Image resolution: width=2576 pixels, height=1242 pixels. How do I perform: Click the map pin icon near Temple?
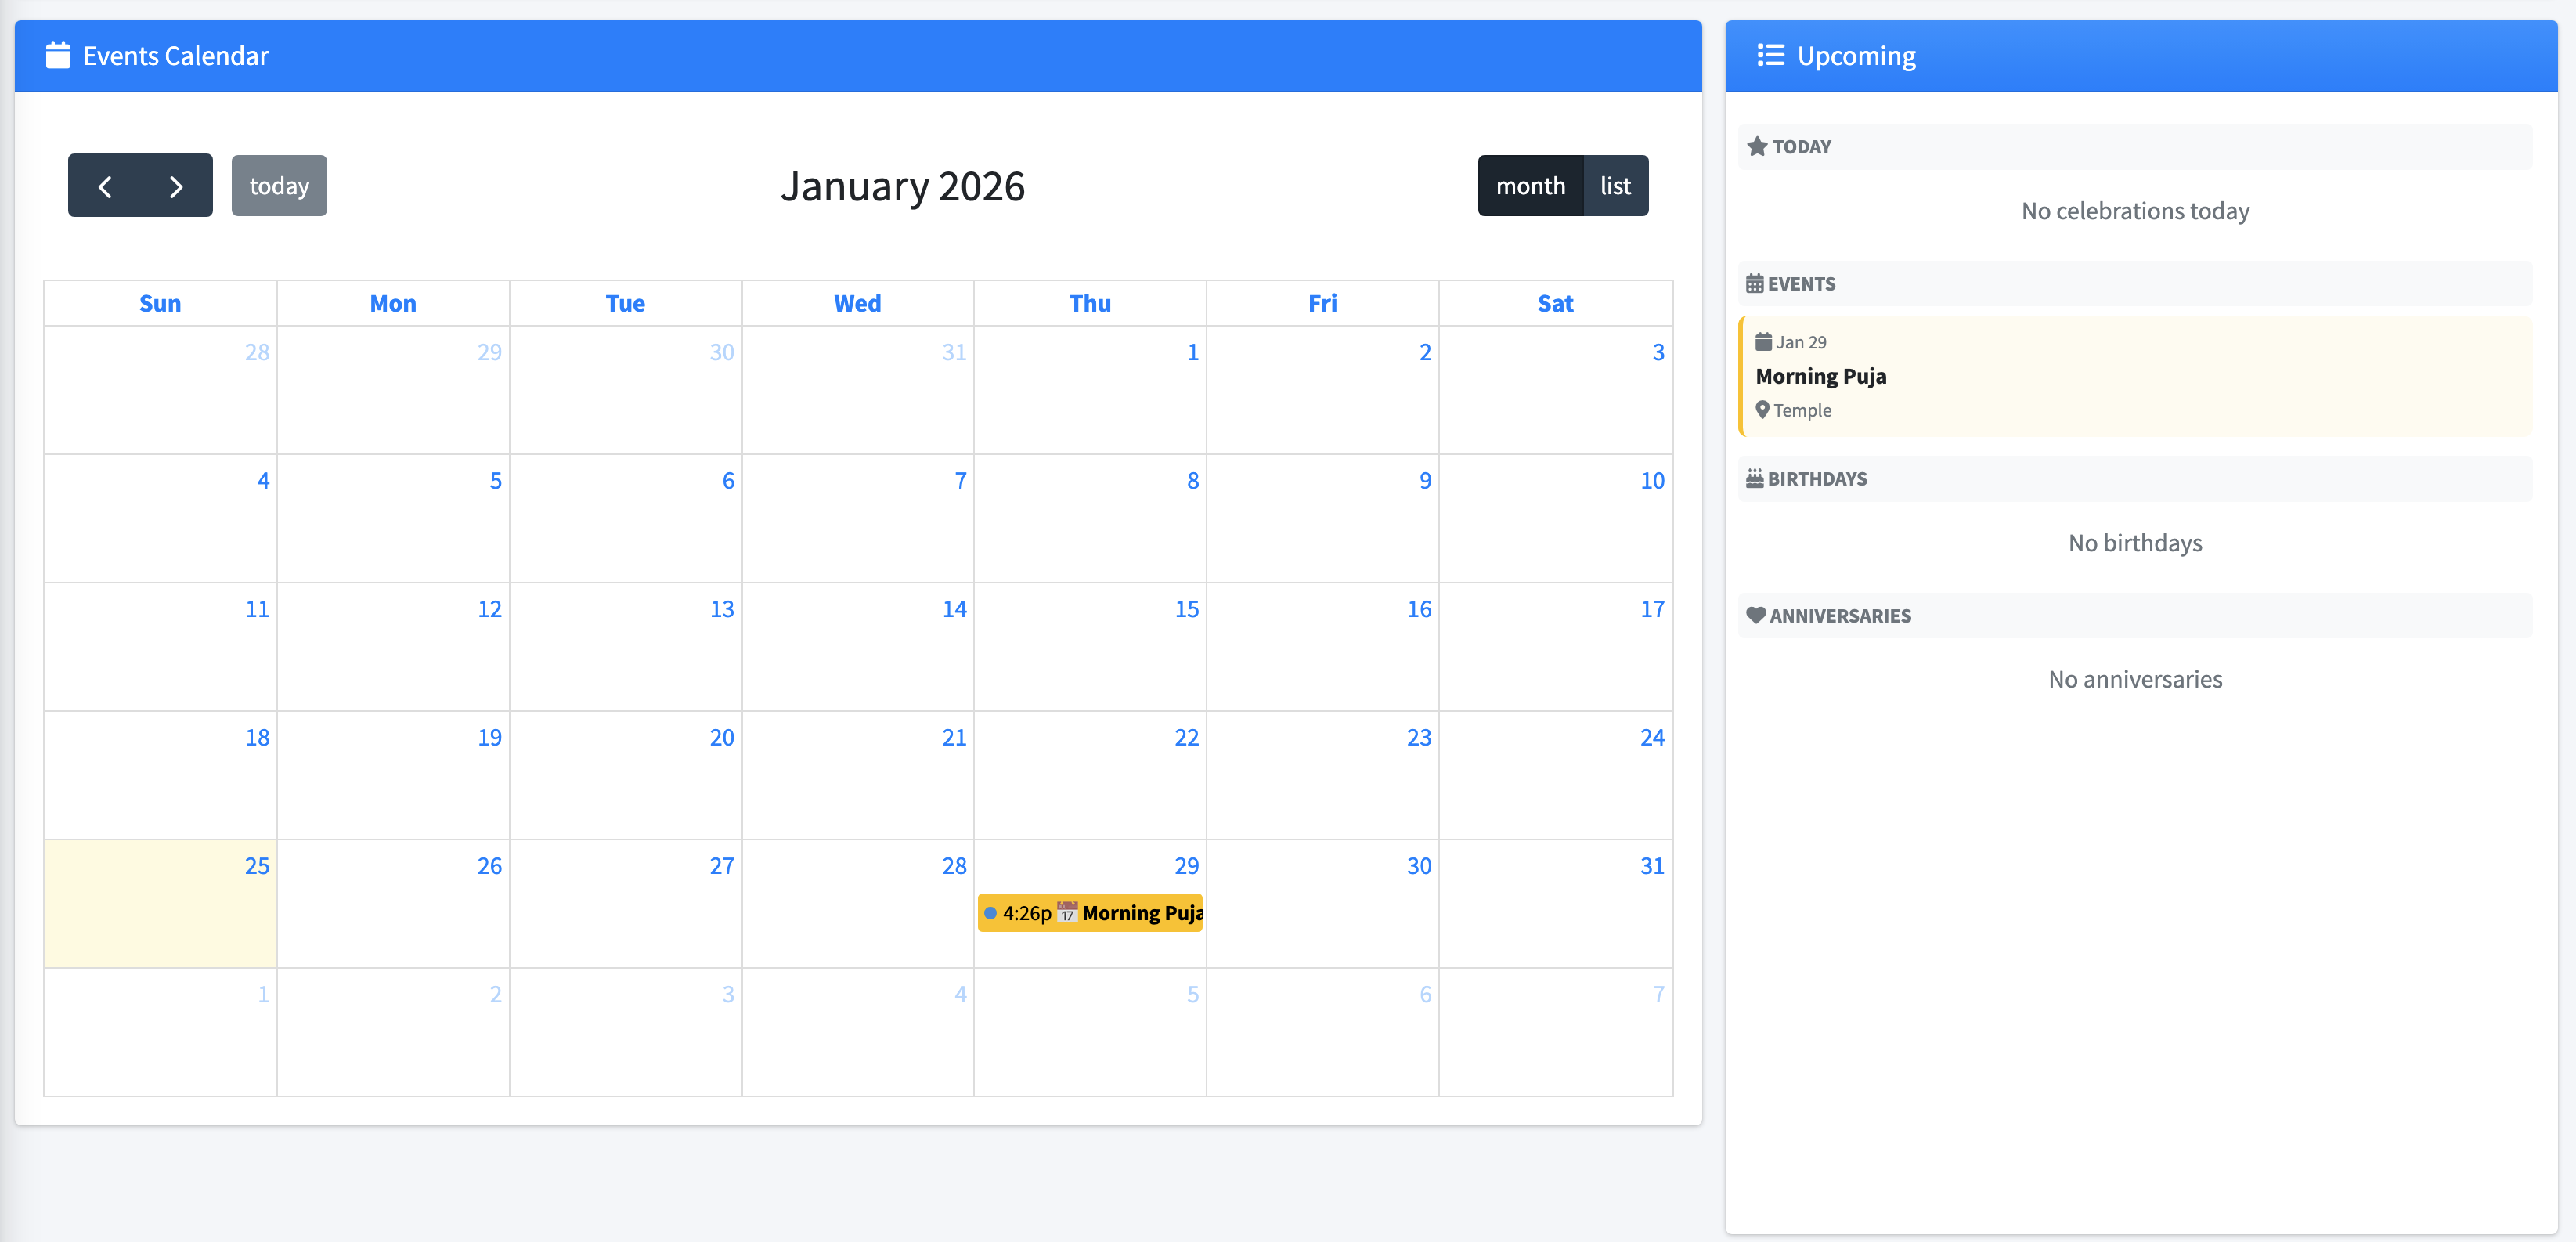1763,410
